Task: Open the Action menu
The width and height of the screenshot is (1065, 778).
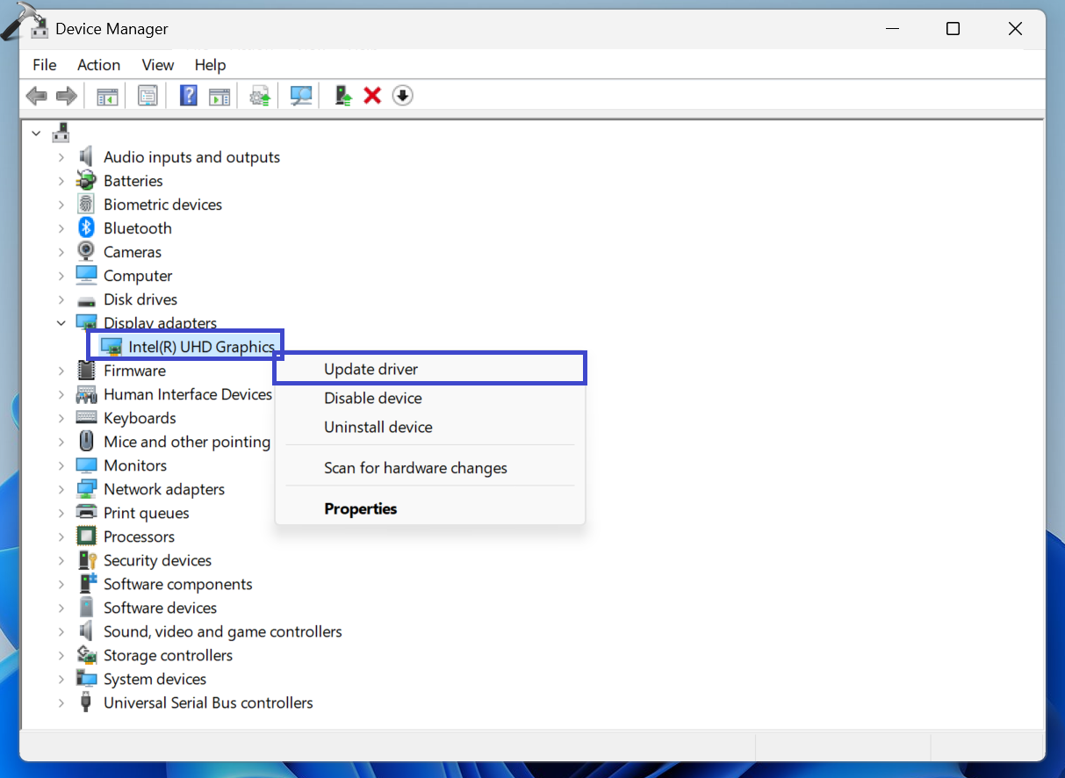Action: click(98, 64)
